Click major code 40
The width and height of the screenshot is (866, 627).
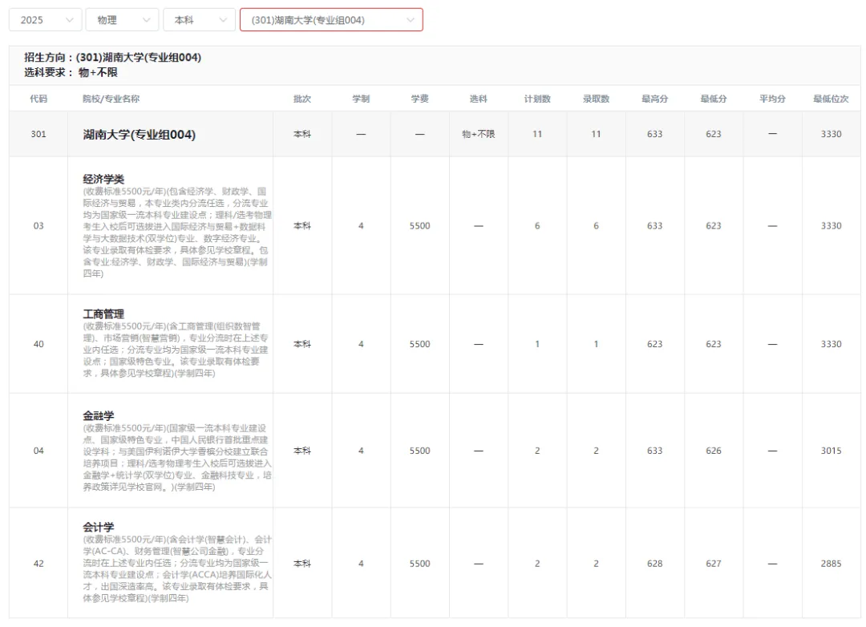click(38, 344)
